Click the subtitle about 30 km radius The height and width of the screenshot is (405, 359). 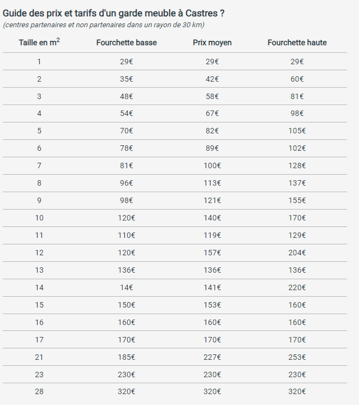(x=104, y=25)
